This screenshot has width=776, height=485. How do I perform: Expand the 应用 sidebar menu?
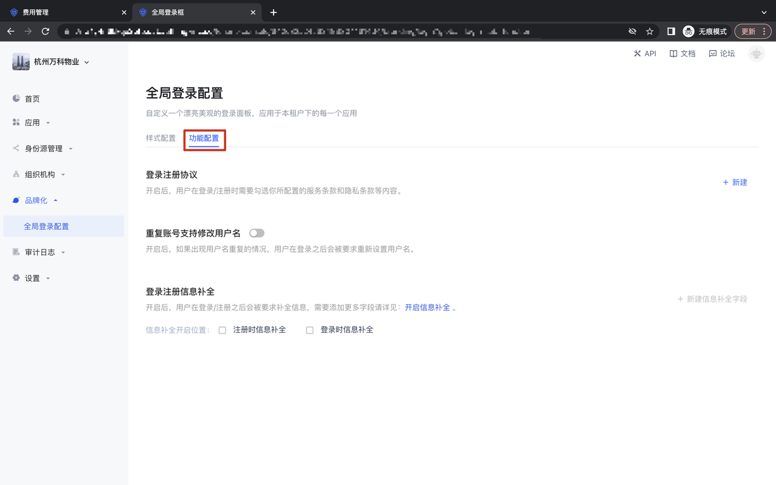tap(32, 123)
